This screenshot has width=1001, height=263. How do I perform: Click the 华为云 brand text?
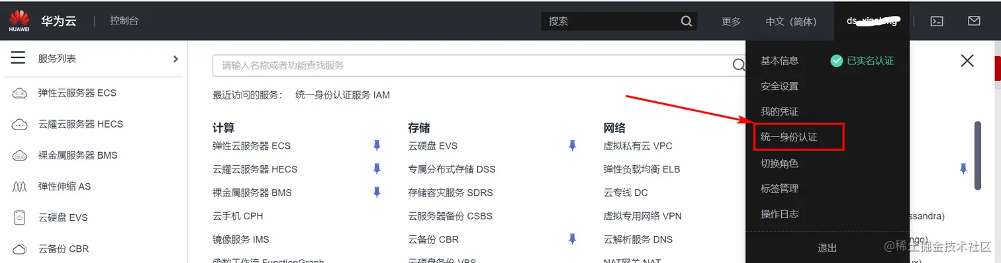[59, 21]
